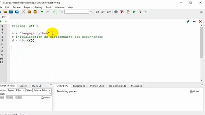Cut selection with the scissors icon

click(x=23, y=12)
